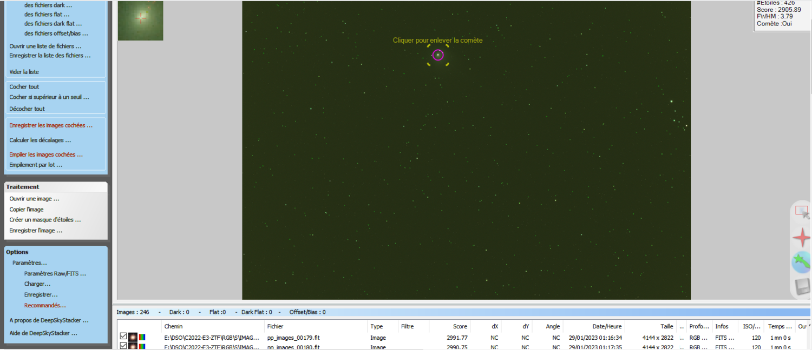Screen dimensions: 812x350
Task: Click 'Enregistrer...' under Paramètres
Action: click(41, 294)
